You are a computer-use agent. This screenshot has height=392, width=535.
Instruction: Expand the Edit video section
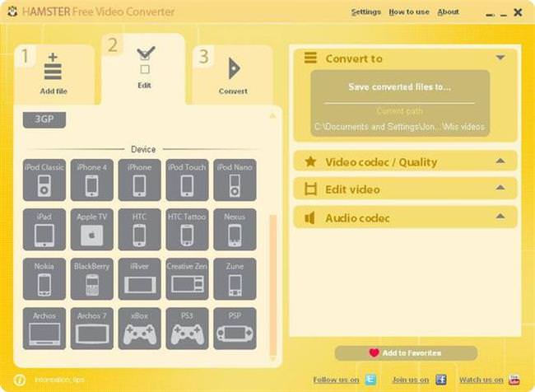[x=405, y=189]
